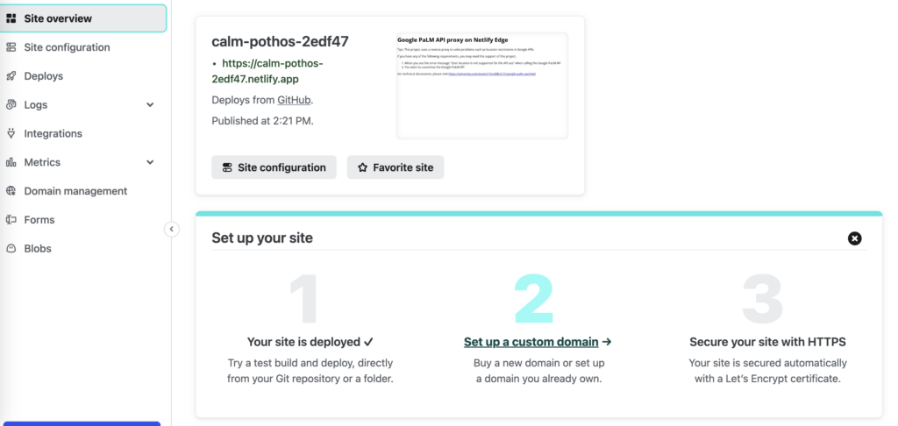This screenshot has height=426, width=898.
Task: Open the Deploys menu item
Action: (44, 76)
